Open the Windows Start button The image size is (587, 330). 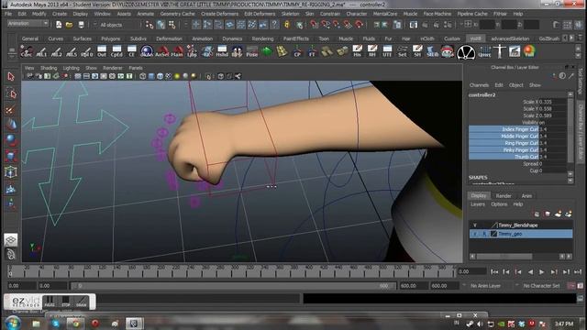point(13,324)
